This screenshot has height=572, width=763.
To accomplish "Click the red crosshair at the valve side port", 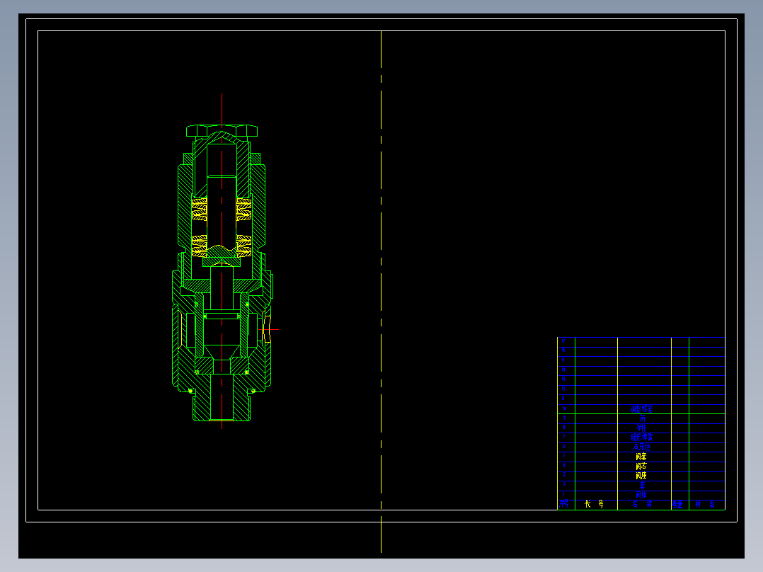I will pyautogui.click(x=268, y=330).
